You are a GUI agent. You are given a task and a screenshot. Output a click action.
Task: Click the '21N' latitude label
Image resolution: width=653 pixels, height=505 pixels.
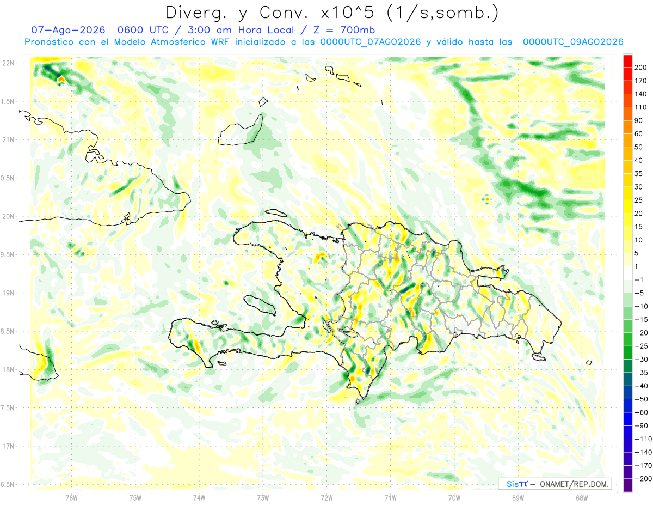click(8, 139)
